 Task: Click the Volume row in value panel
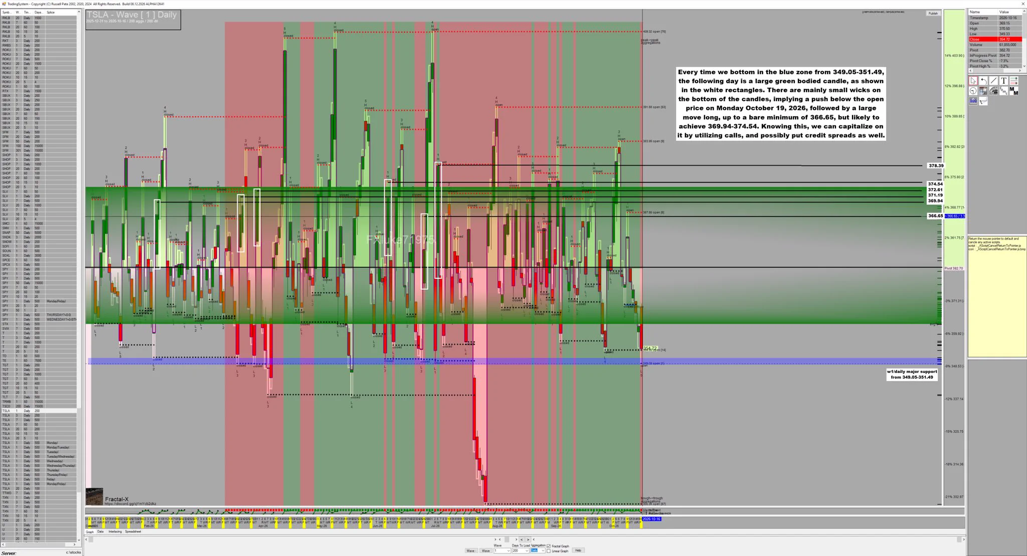tap(995, 45)
